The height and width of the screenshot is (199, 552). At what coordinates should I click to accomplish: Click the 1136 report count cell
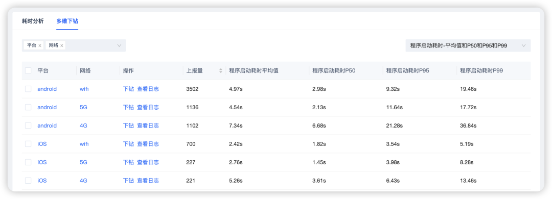[x=192, y=107]
